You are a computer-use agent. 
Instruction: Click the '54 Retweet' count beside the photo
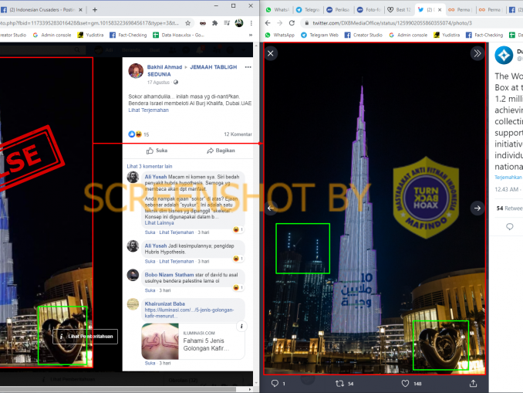coord(509,208)
